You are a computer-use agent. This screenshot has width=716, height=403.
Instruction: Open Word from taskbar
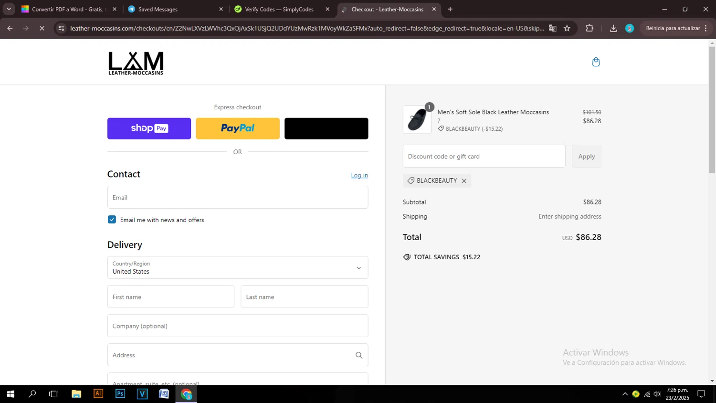click(164, 394)
